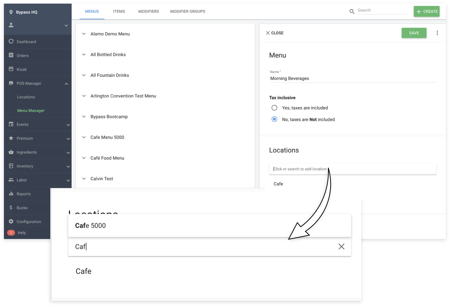The image size is (451, 308).
Task: Switch to the MODIFIERS tab
Action: [x=148, y=11]
